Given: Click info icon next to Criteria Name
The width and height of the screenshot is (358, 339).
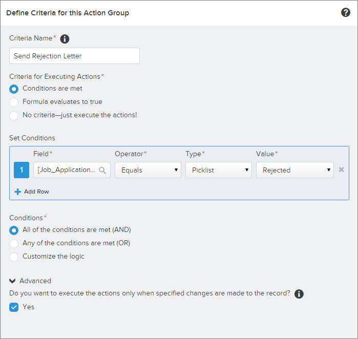Looking at the screenshot, I should click(65, 39).
